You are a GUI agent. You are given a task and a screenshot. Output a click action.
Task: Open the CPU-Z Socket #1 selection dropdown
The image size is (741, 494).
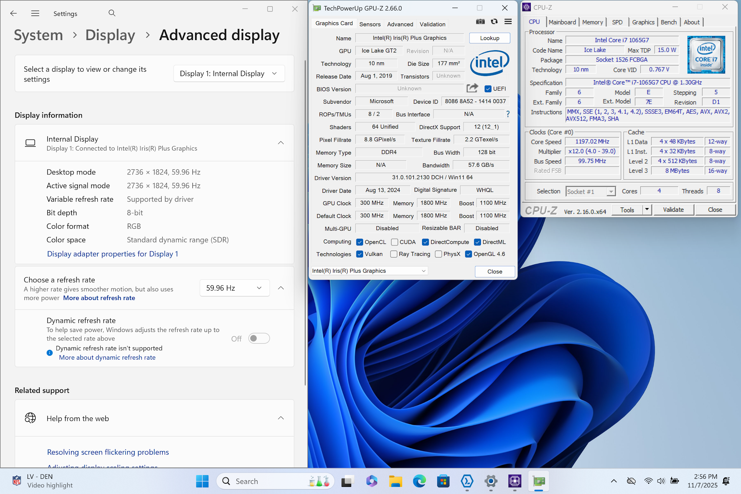(590, 191)
